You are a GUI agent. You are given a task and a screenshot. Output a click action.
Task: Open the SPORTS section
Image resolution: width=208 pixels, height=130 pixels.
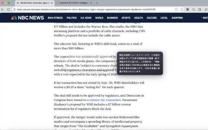126,18
